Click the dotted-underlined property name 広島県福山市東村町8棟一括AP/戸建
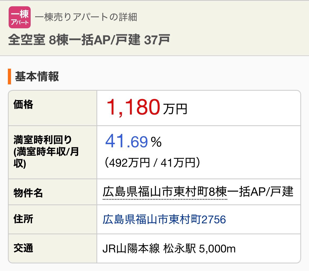Image resolution: width=309 pixels, height=271 pixels. click(x=198, y=192)
